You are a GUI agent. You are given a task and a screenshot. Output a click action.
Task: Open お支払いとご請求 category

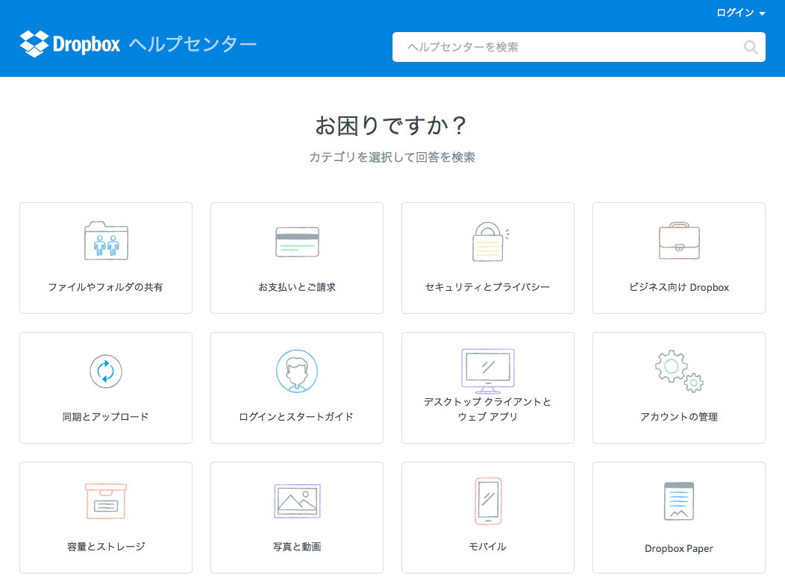[x=297, y=258]
